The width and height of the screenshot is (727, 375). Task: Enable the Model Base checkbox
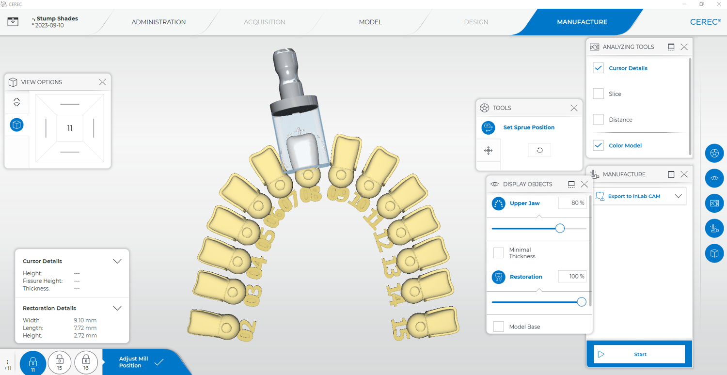coord(498,327)
